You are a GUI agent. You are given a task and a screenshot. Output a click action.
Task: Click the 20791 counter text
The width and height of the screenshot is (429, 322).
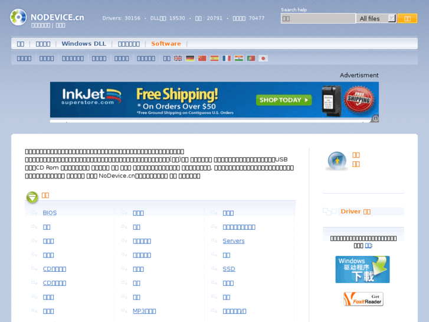(208, 18)
